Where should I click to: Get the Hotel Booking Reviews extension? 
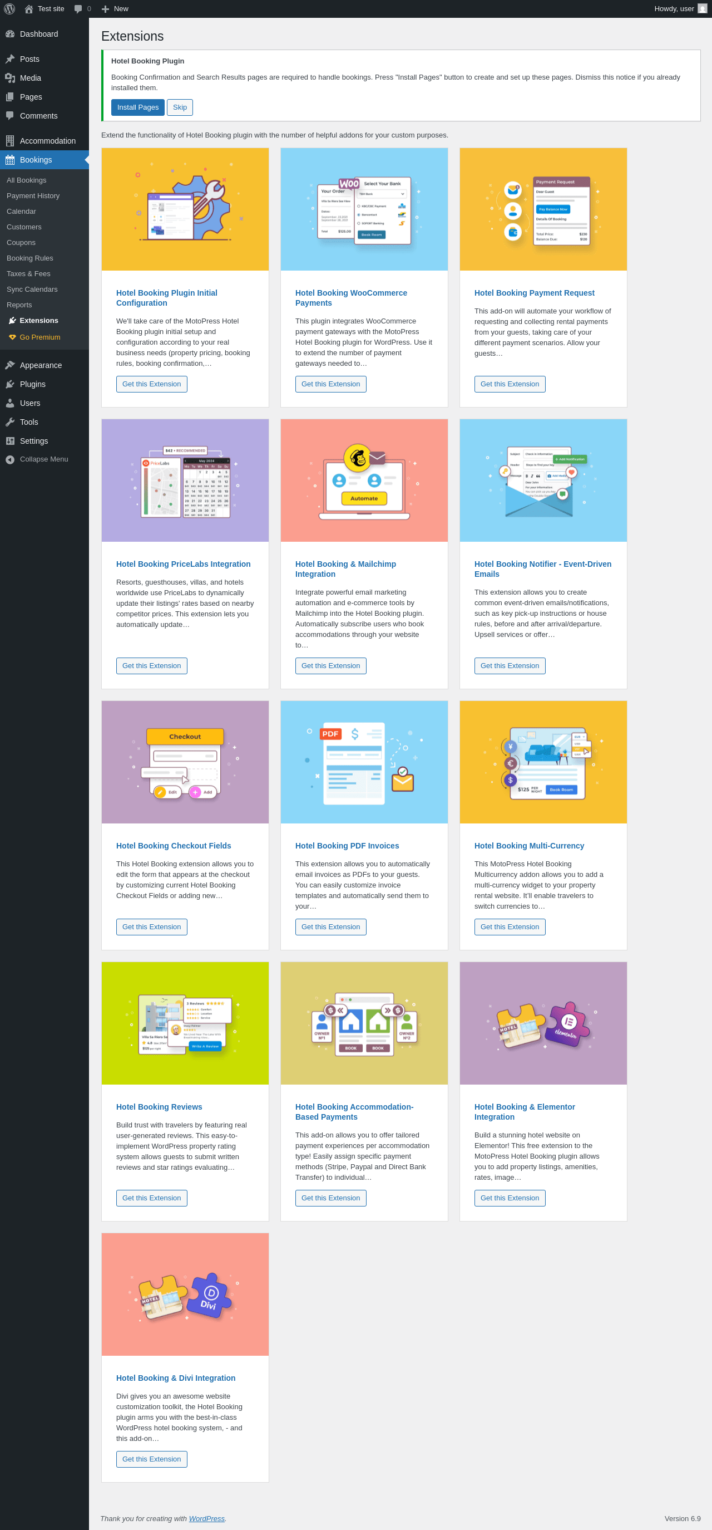pyautogui.click(x=151, y=1198)
